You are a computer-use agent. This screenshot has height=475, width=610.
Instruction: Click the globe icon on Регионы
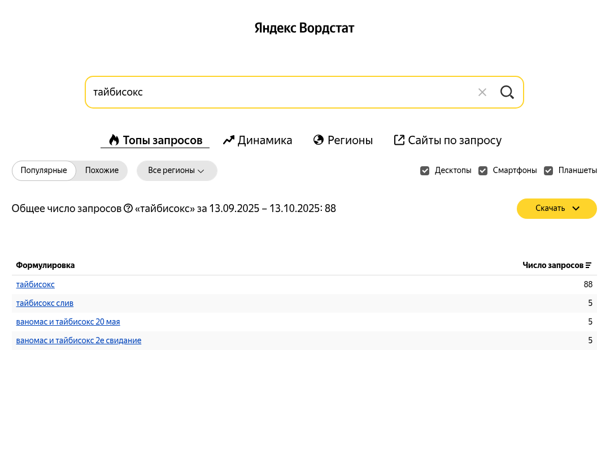point(318,140)
